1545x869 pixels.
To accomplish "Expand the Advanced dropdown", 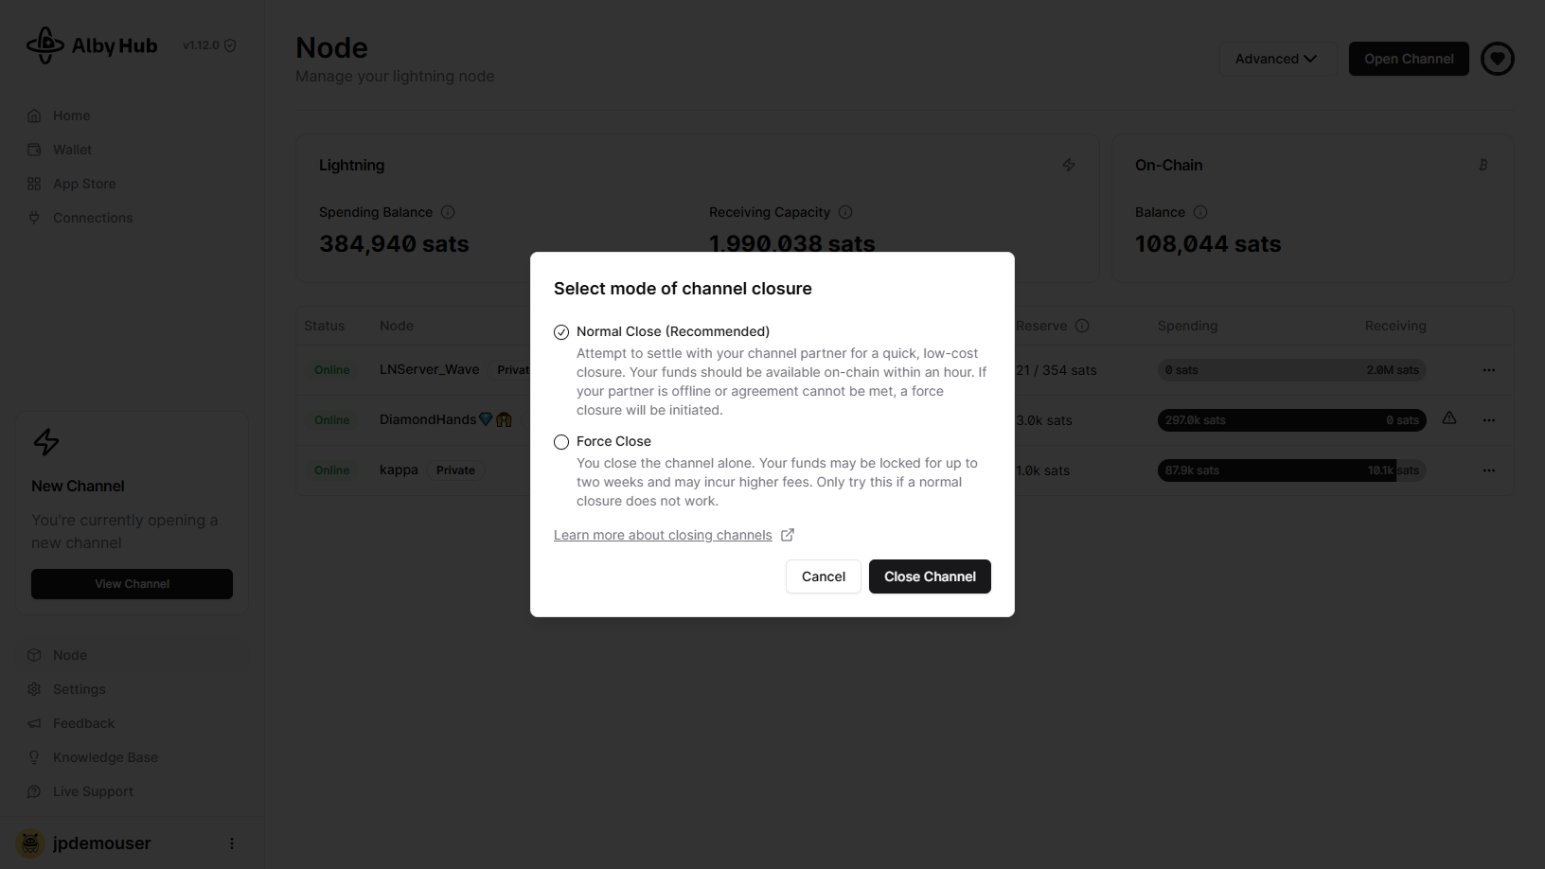I will tap(1276, 59).
